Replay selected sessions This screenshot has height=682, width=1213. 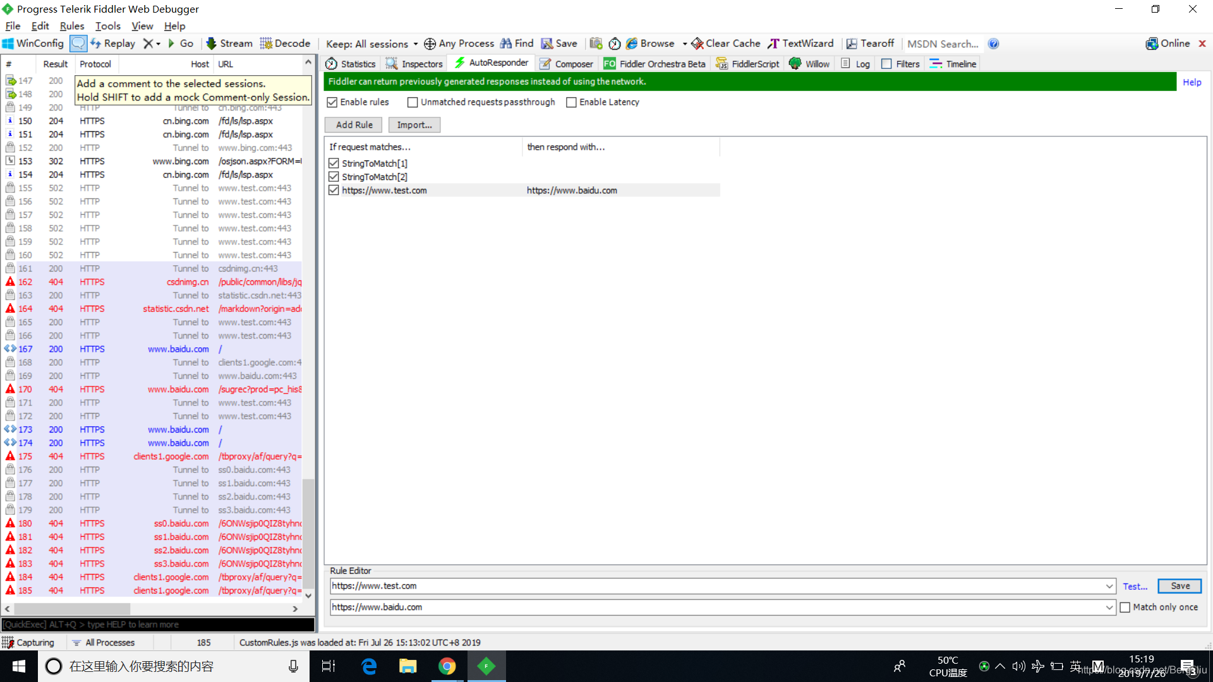pyautogui.click(x=112, y=44)
